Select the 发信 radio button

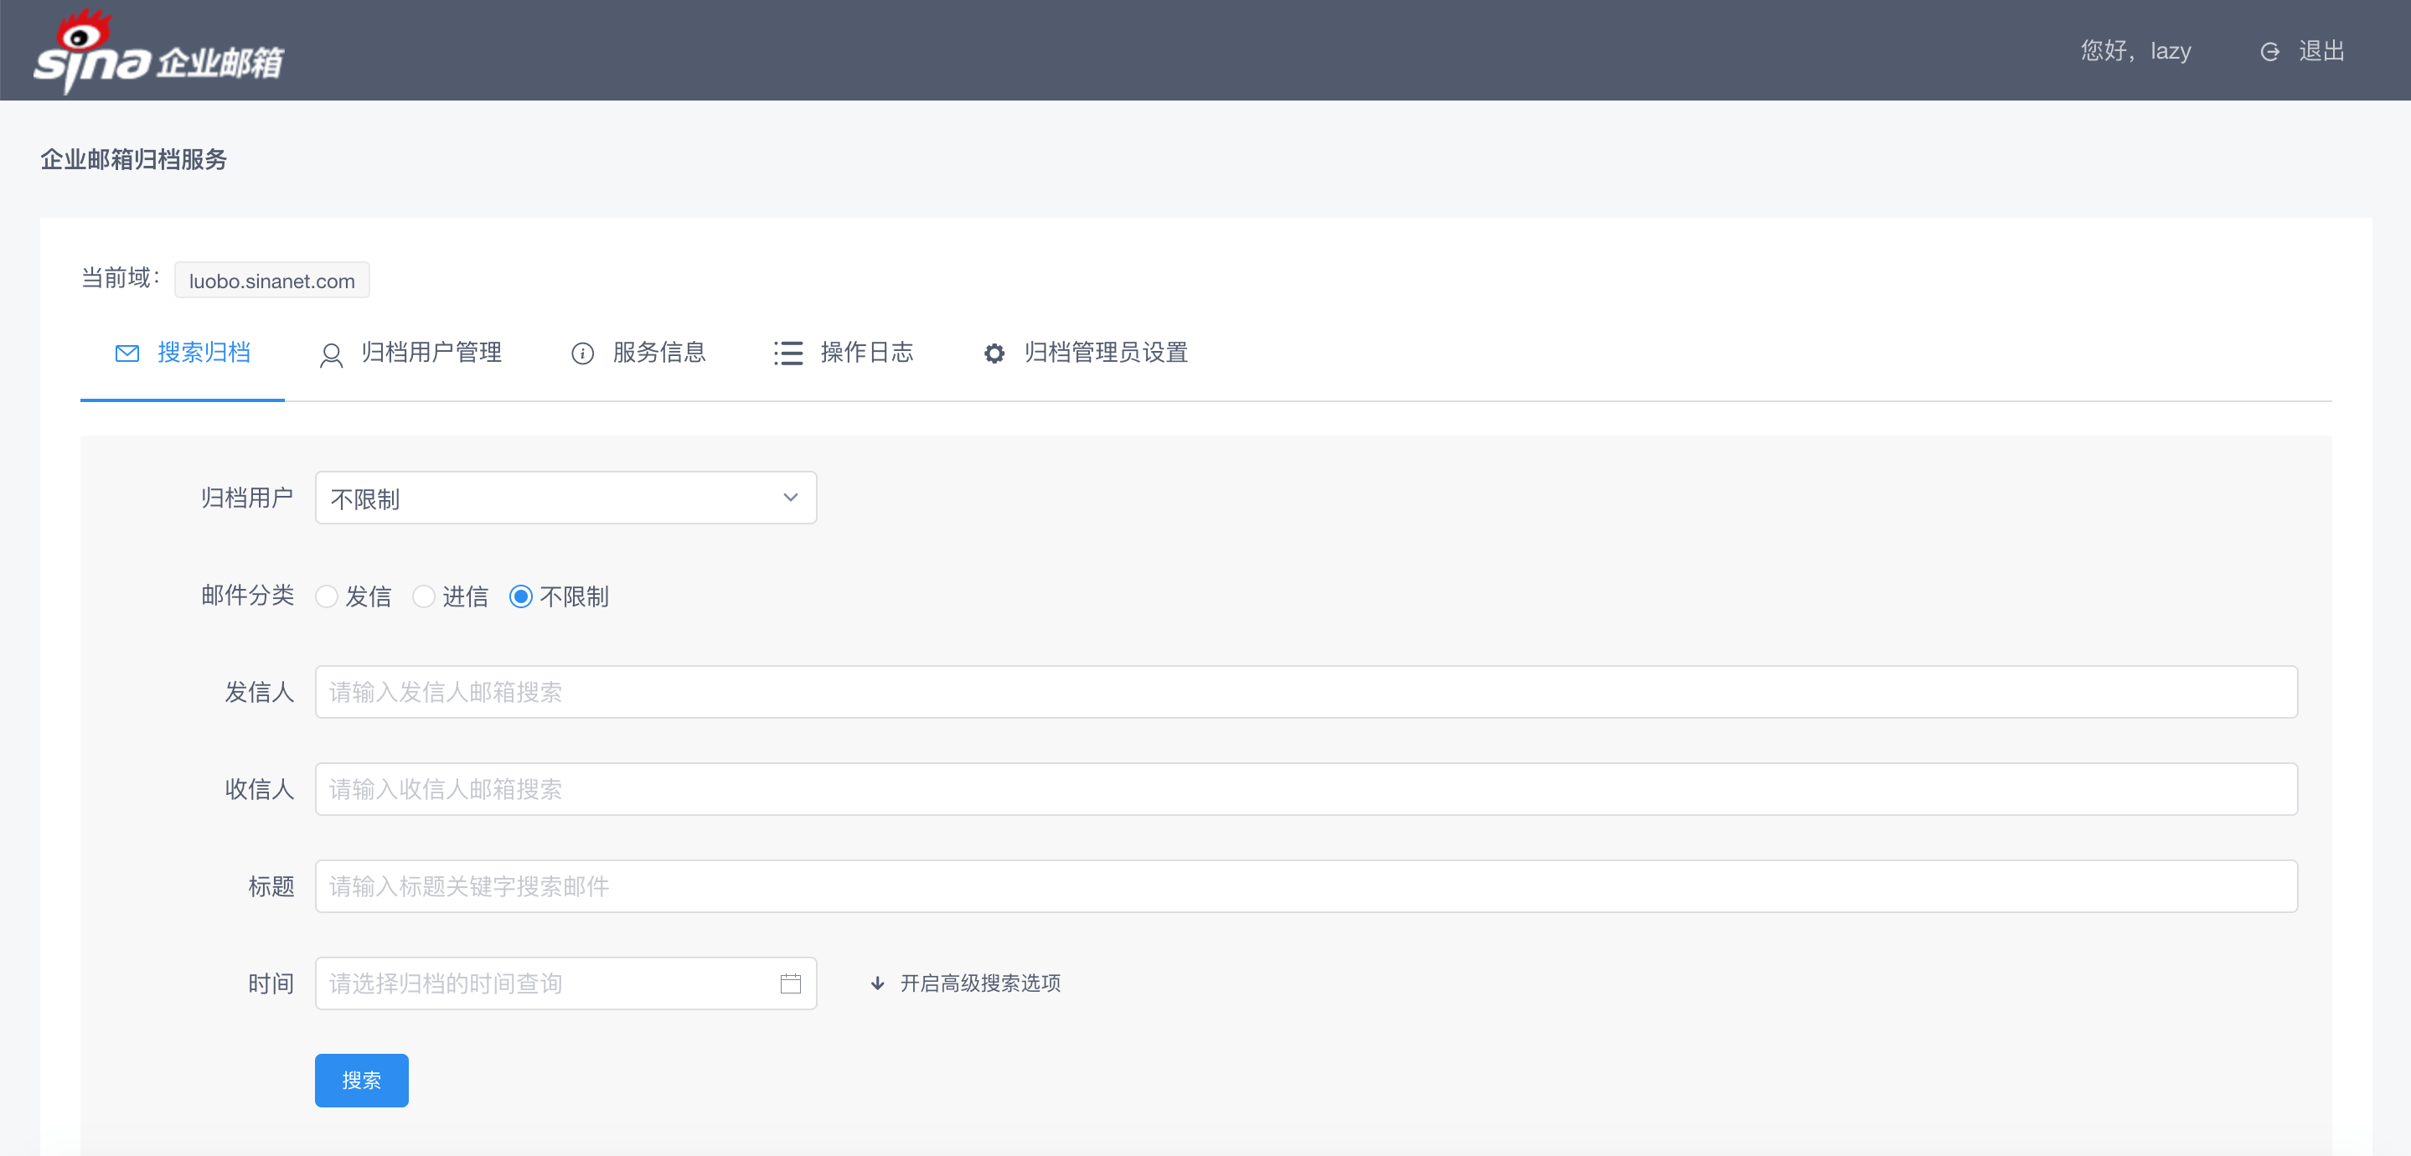pyautogui.click(x=327, y=596)
